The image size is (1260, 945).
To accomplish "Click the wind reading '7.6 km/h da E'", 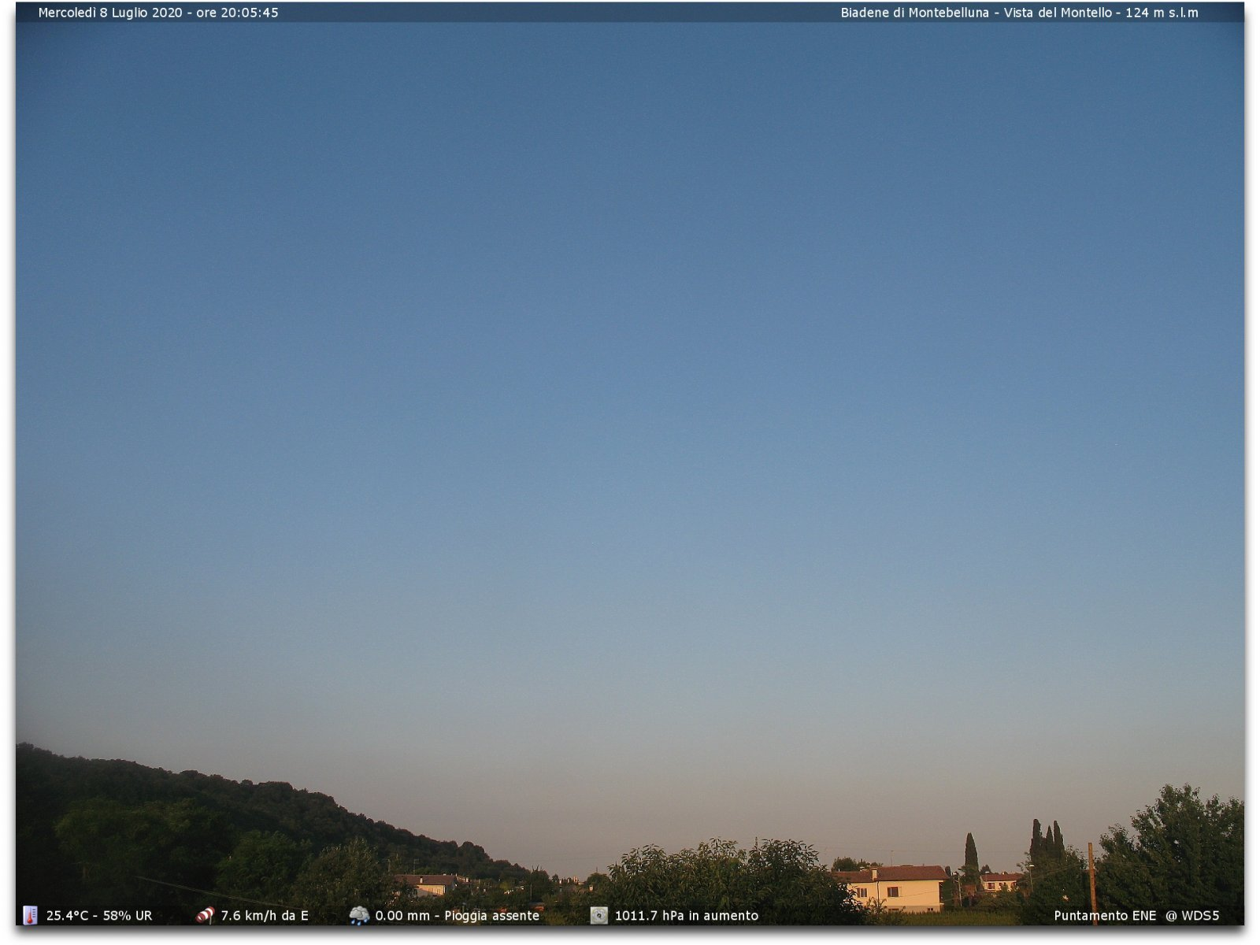I will click(265, 916).
